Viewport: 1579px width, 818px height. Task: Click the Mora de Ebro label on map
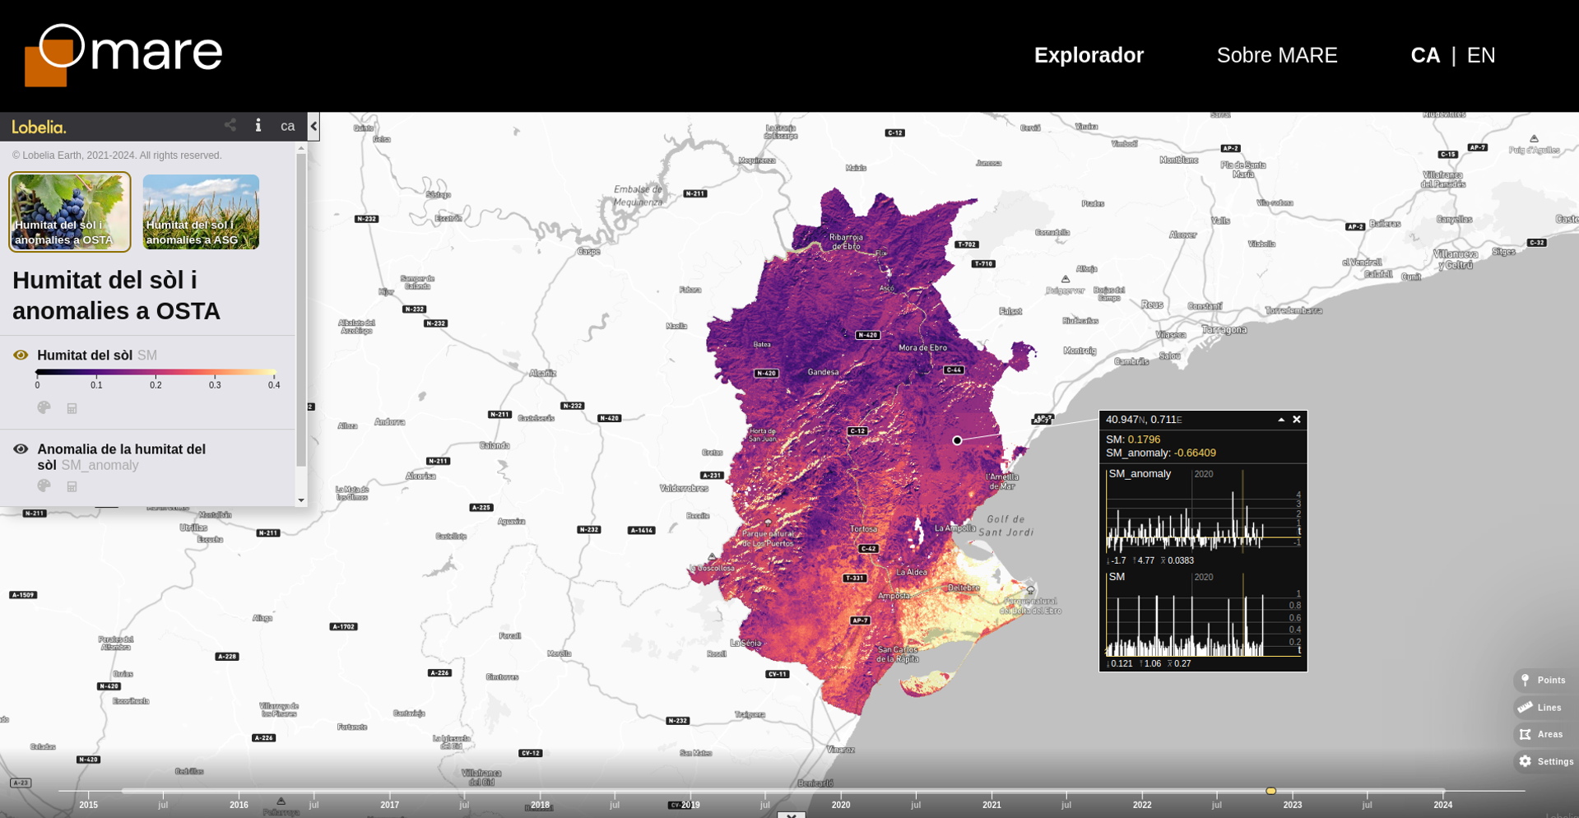pyautogui.click(x=923, y=347)
